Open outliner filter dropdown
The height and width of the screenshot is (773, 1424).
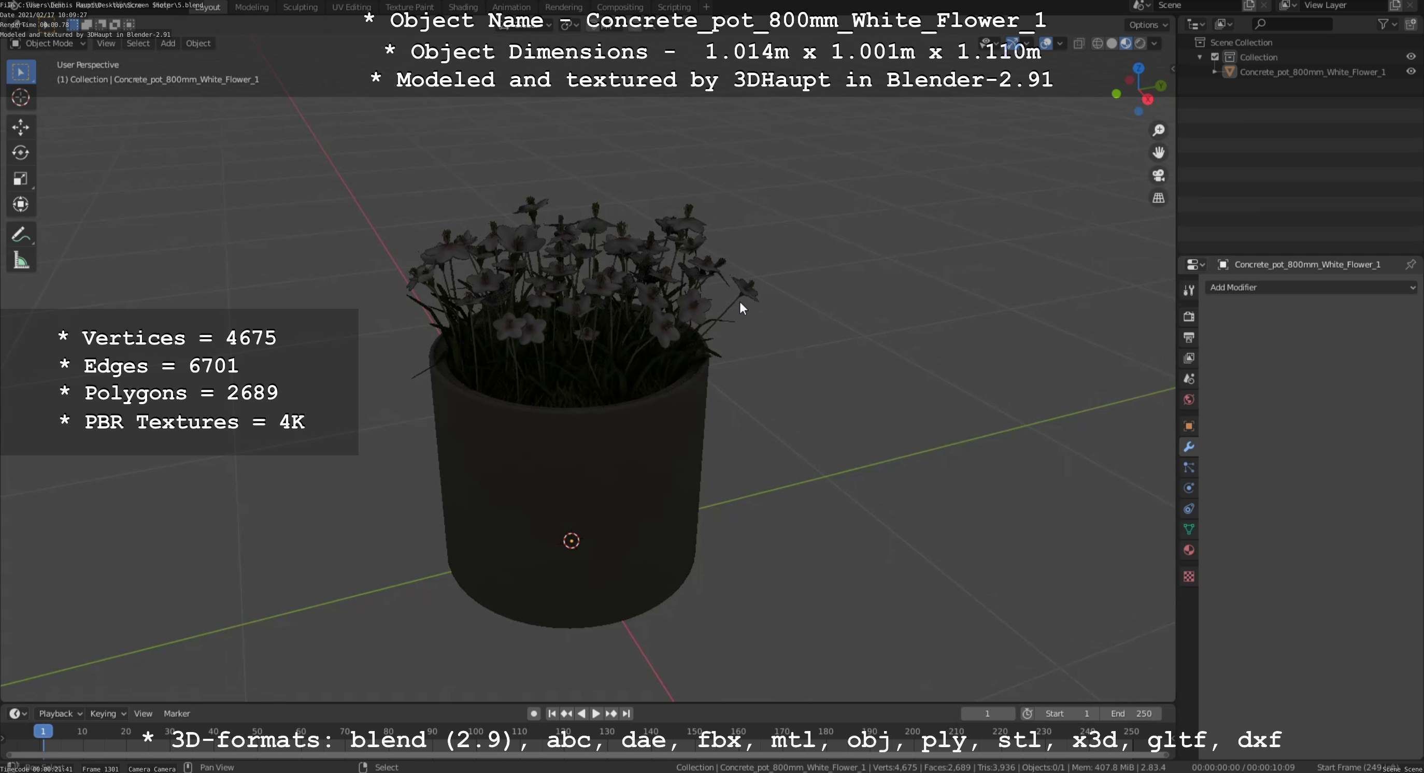(x=1388, y=24)
